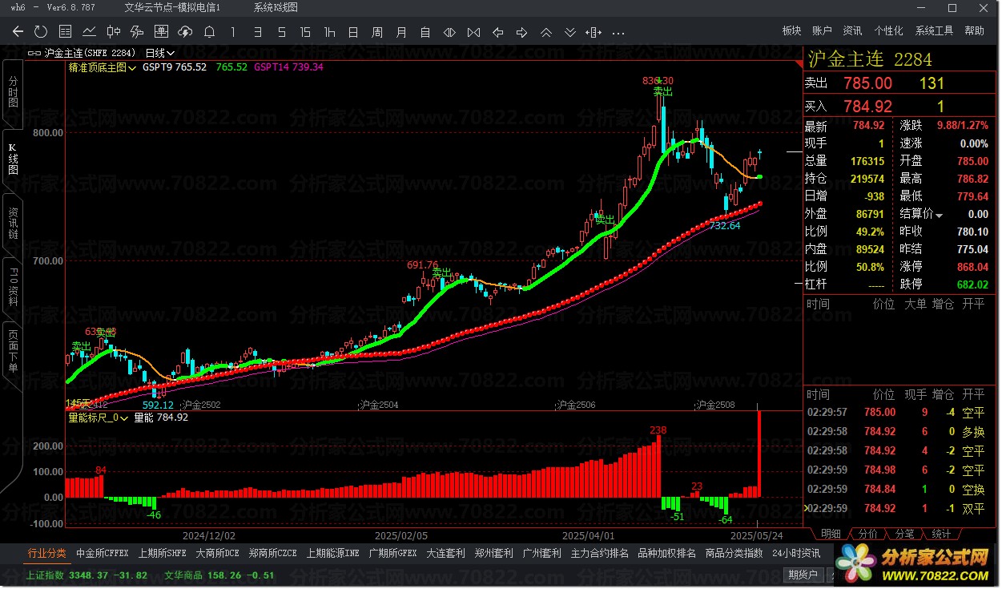Select the 3-minute period button

coord(257,32)
